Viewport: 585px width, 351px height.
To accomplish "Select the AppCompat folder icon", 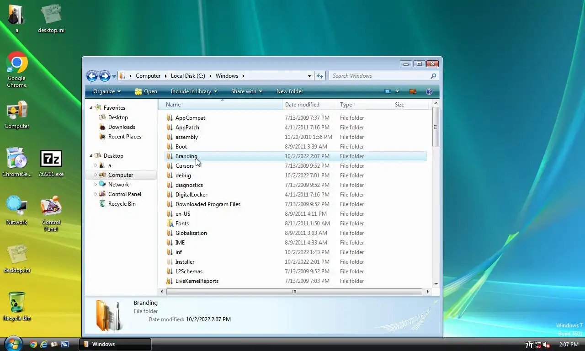I will (170, 118).
